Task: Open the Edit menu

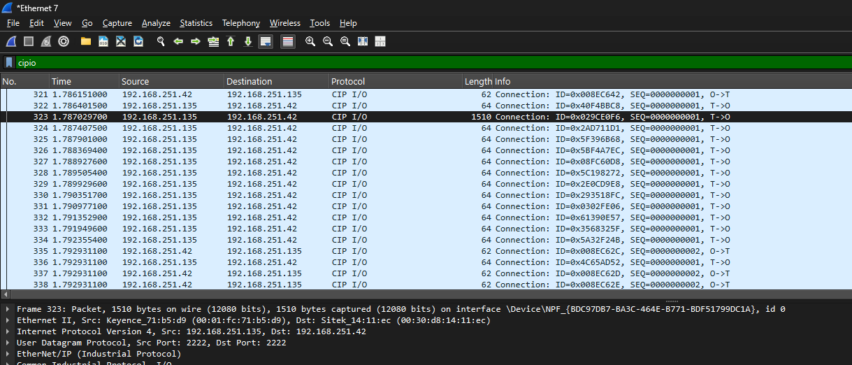Action: click(36, 23)
